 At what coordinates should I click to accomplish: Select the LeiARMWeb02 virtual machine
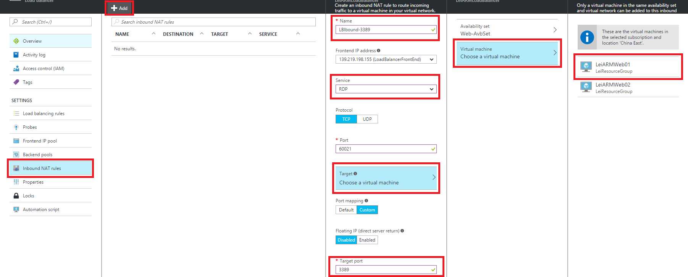pyautogui.click(x=628, y=87)
